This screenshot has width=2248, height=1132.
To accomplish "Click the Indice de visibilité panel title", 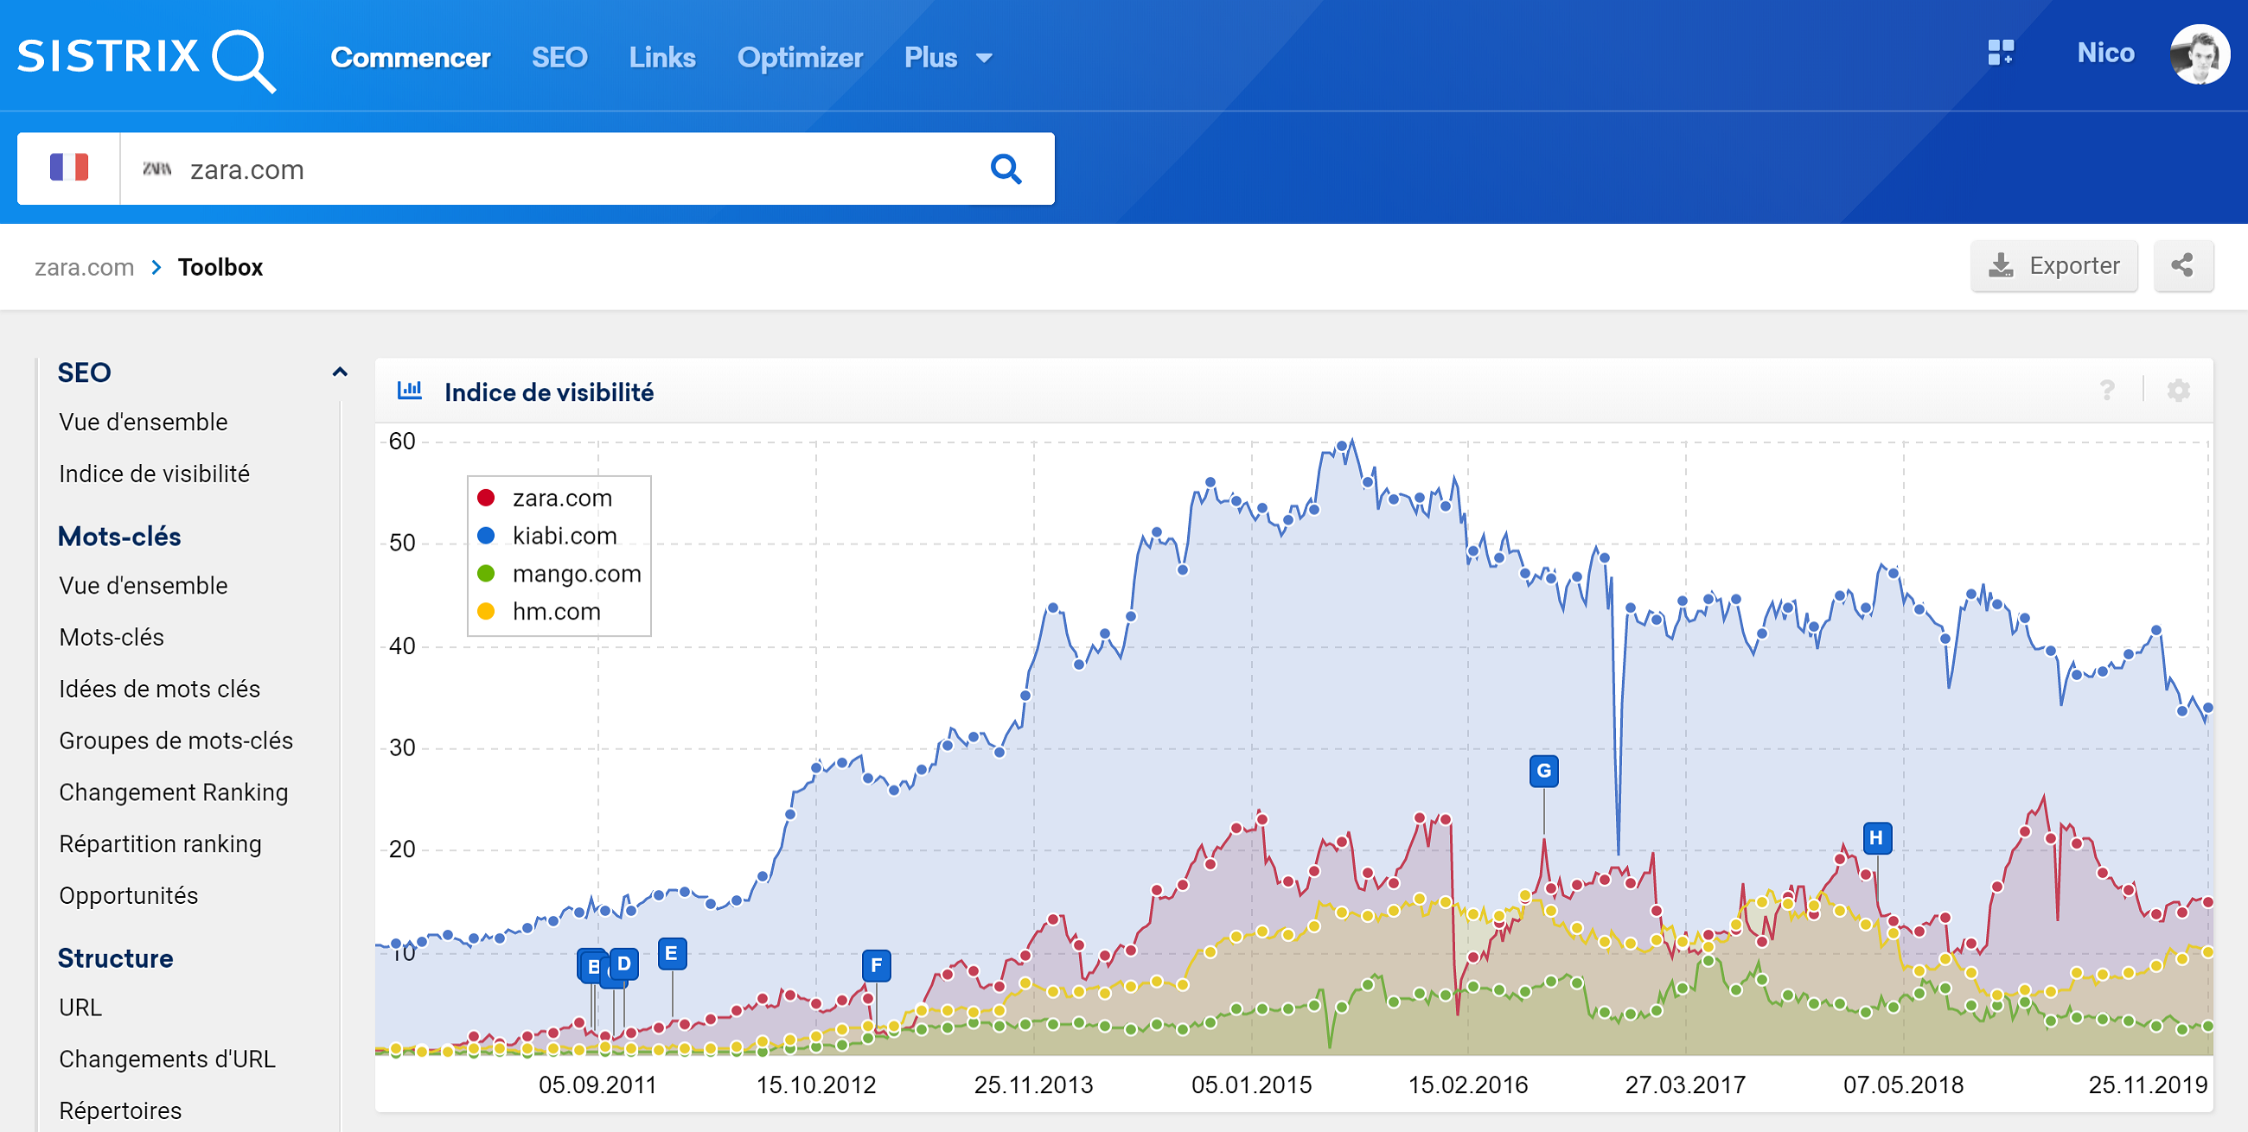I will coord(549,391).
